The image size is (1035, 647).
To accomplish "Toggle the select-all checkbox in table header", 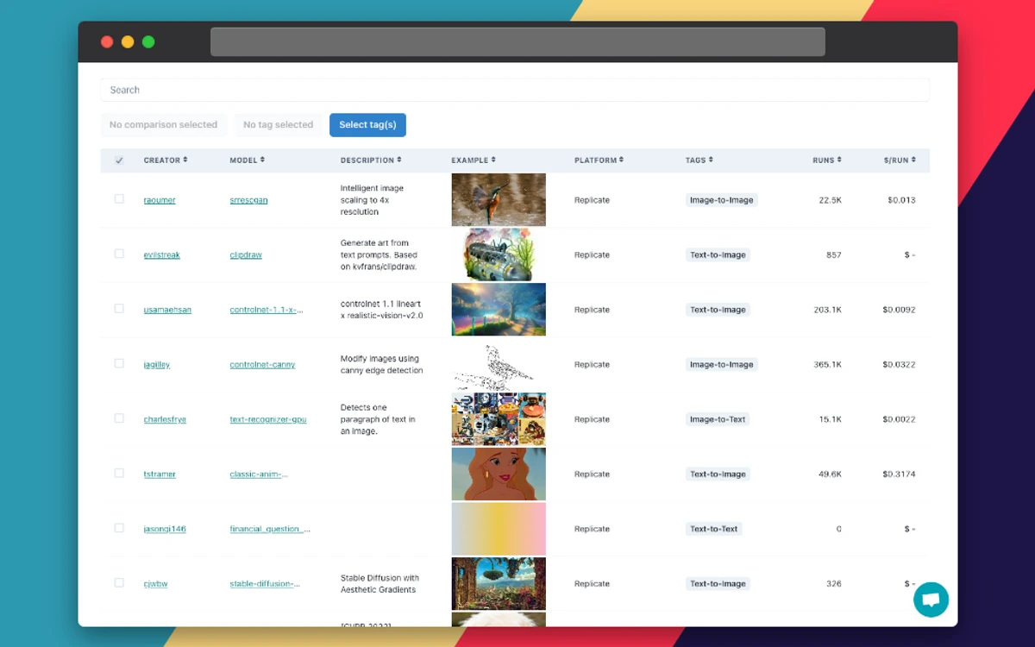I will 119,160.
